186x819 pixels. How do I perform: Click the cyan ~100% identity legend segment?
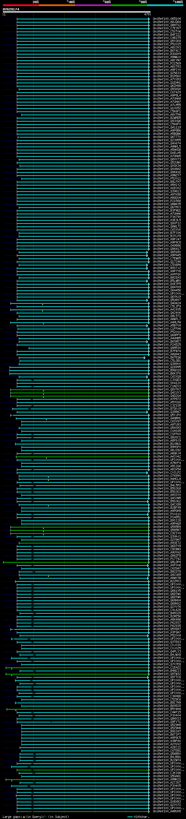pyautogui.click(x=165, y=5)
